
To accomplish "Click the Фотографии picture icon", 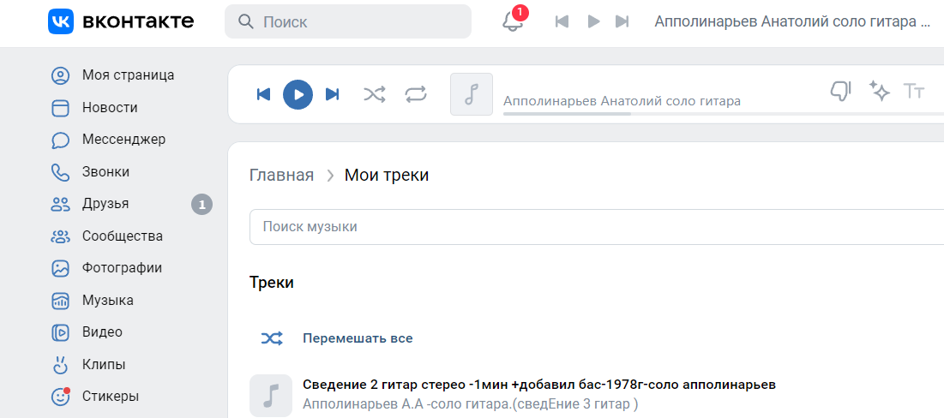I will point(60,268).
